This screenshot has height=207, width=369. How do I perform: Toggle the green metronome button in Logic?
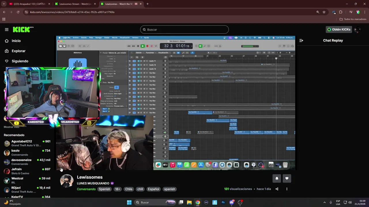[x=200, y=46]
